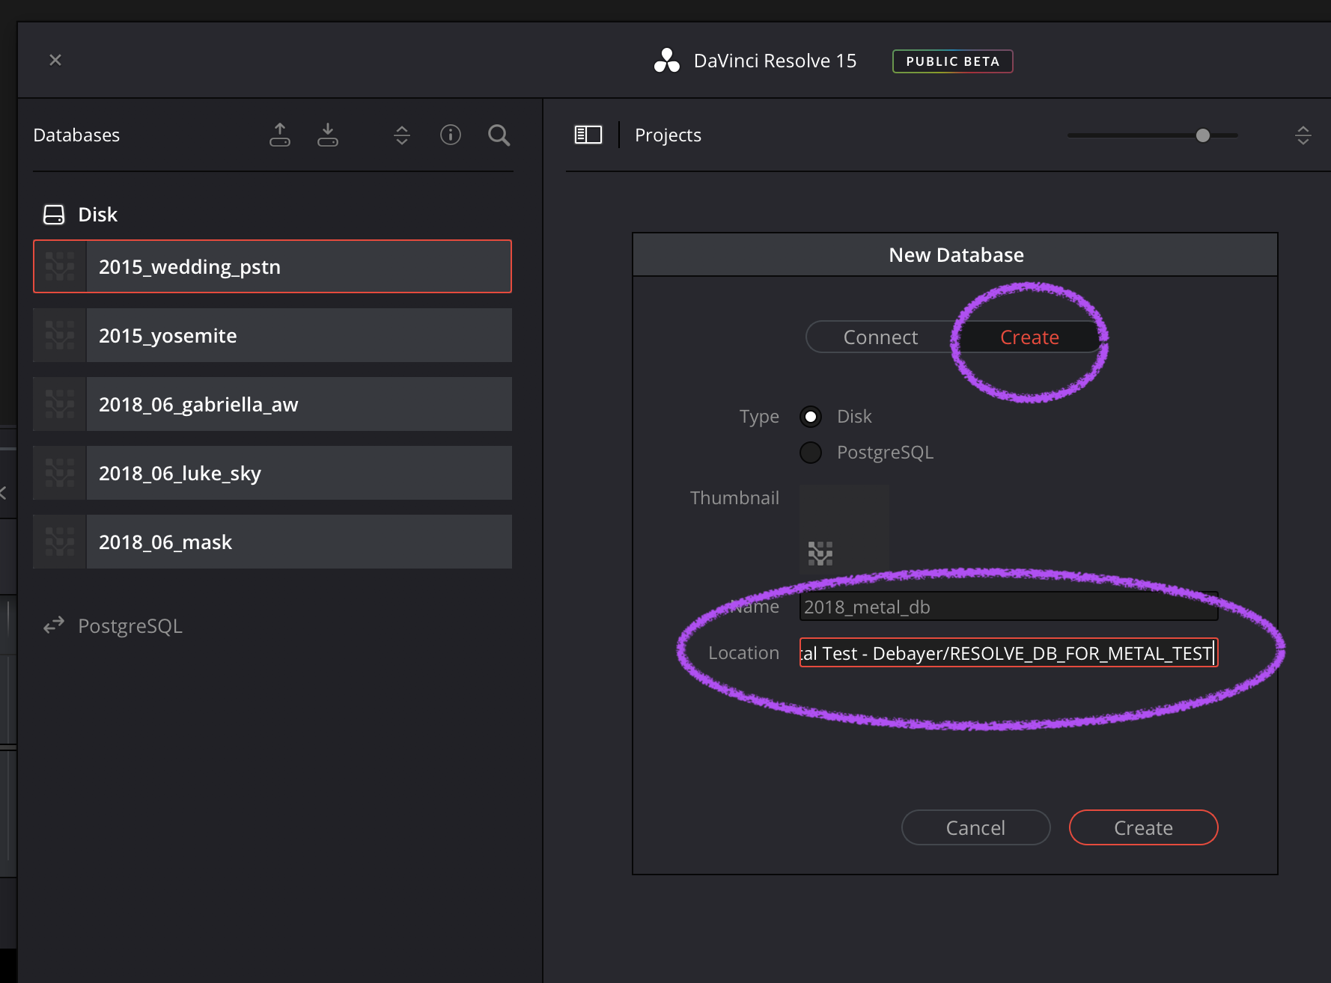This screenshot has height=983, width=1331.
Task: Open Projects sort order arrows
Action: (1303, 135)
